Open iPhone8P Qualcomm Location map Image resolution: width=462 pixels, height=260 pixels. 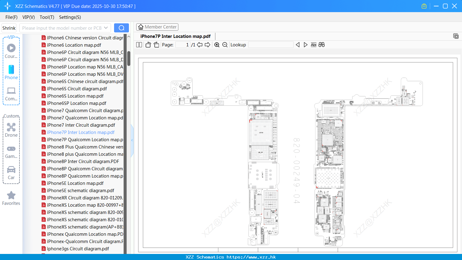(82, 176)
